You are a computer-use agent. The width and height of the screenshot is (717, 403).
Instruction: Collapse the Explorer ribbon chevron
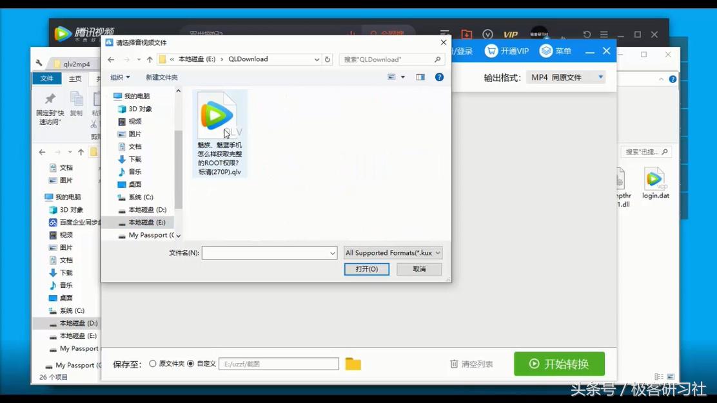(x=661, y=79)
